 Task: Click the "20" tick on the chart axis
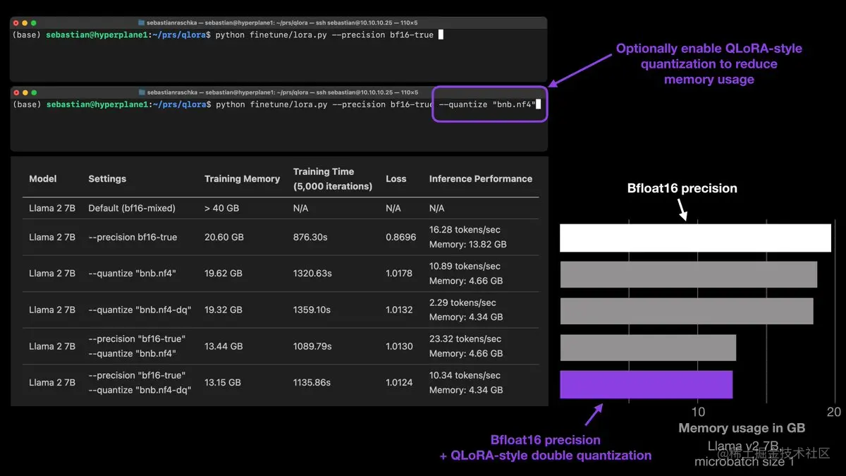click(834, 412)
